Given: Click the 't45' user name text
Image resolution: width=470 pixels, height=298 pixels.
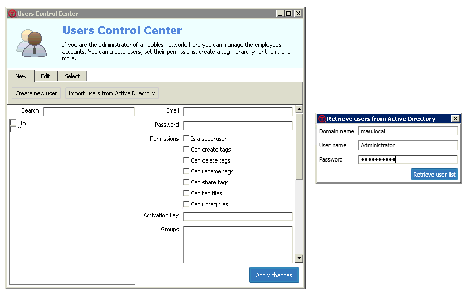Looking at the screenshot, I should click(21, 123).
